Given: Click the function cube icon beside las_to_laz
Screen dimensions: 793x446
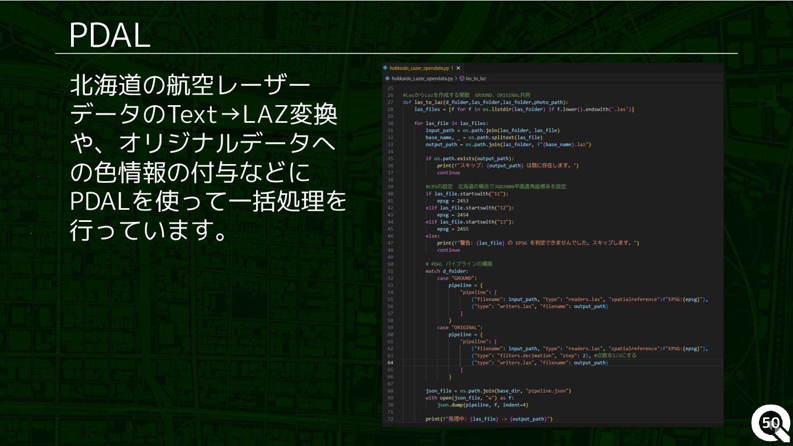Looking at the screenshot, I should (462, 79).
